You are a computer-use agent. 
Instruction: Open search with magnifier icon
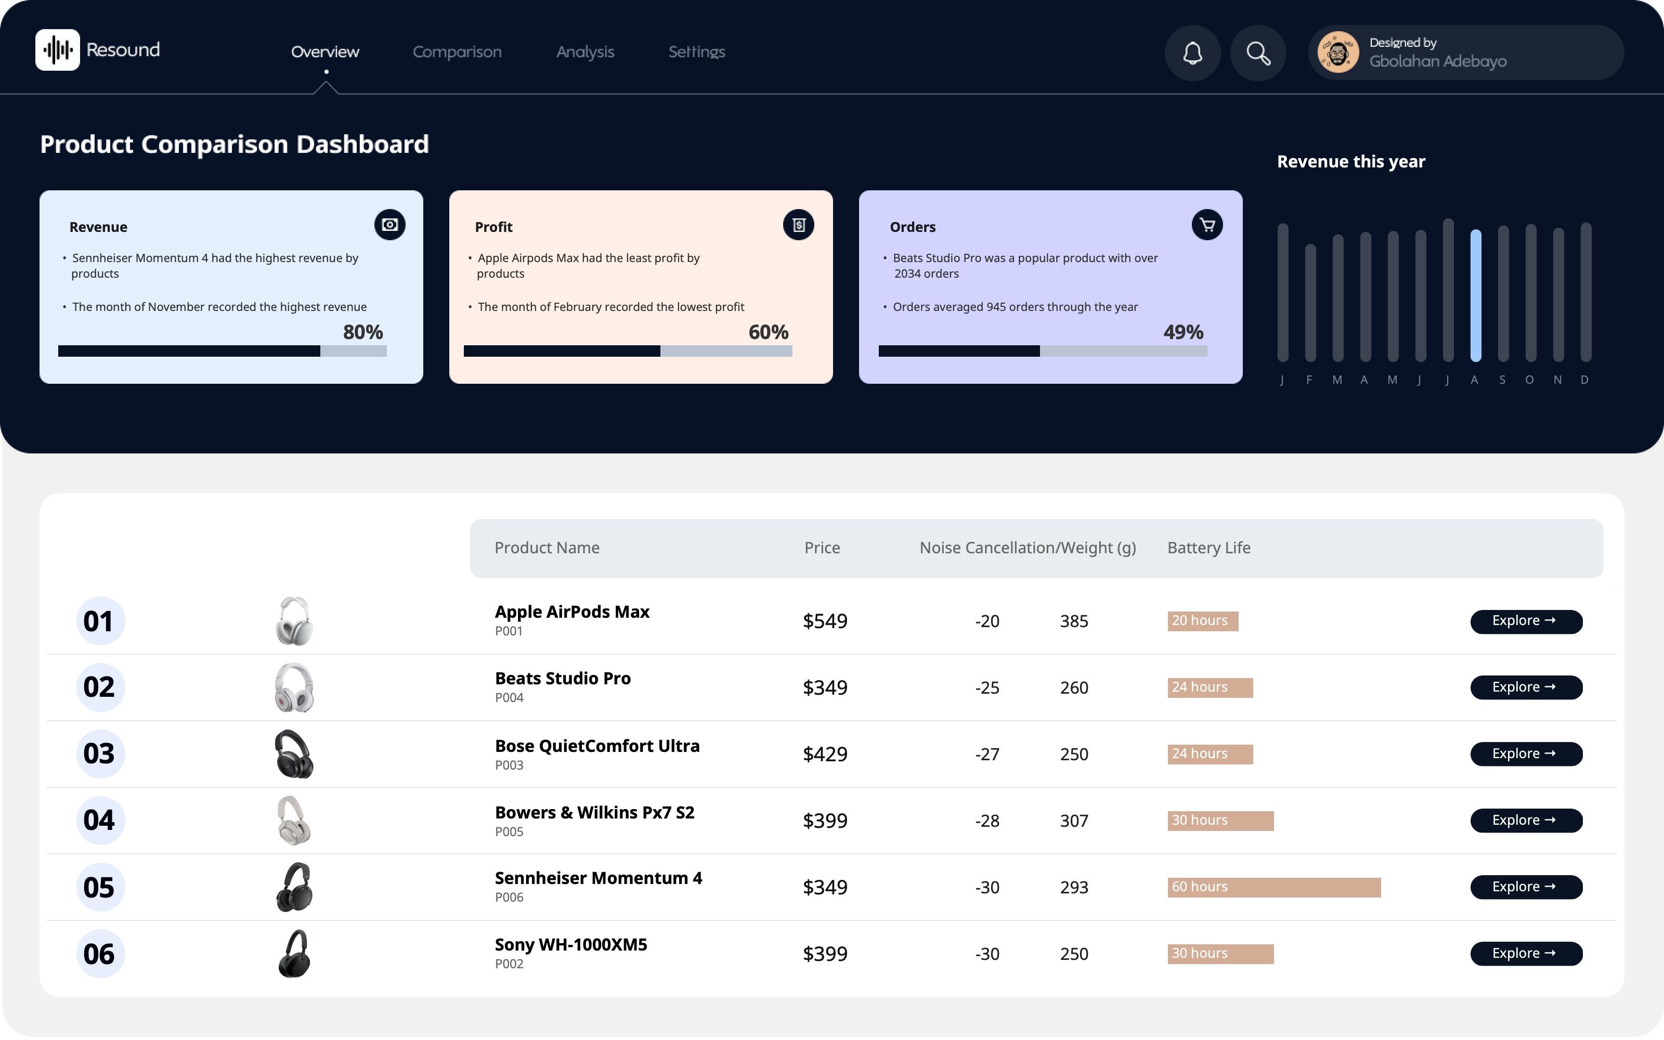1258,53
